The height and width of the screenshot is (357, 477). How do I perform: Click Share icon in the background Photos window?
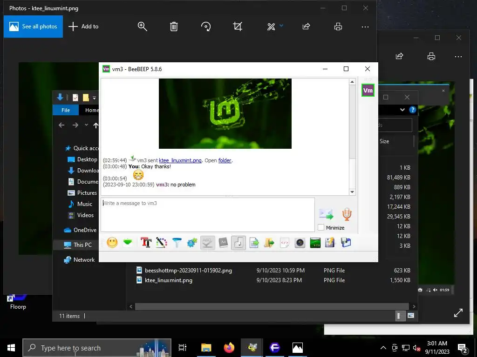[x=399, y=56]
